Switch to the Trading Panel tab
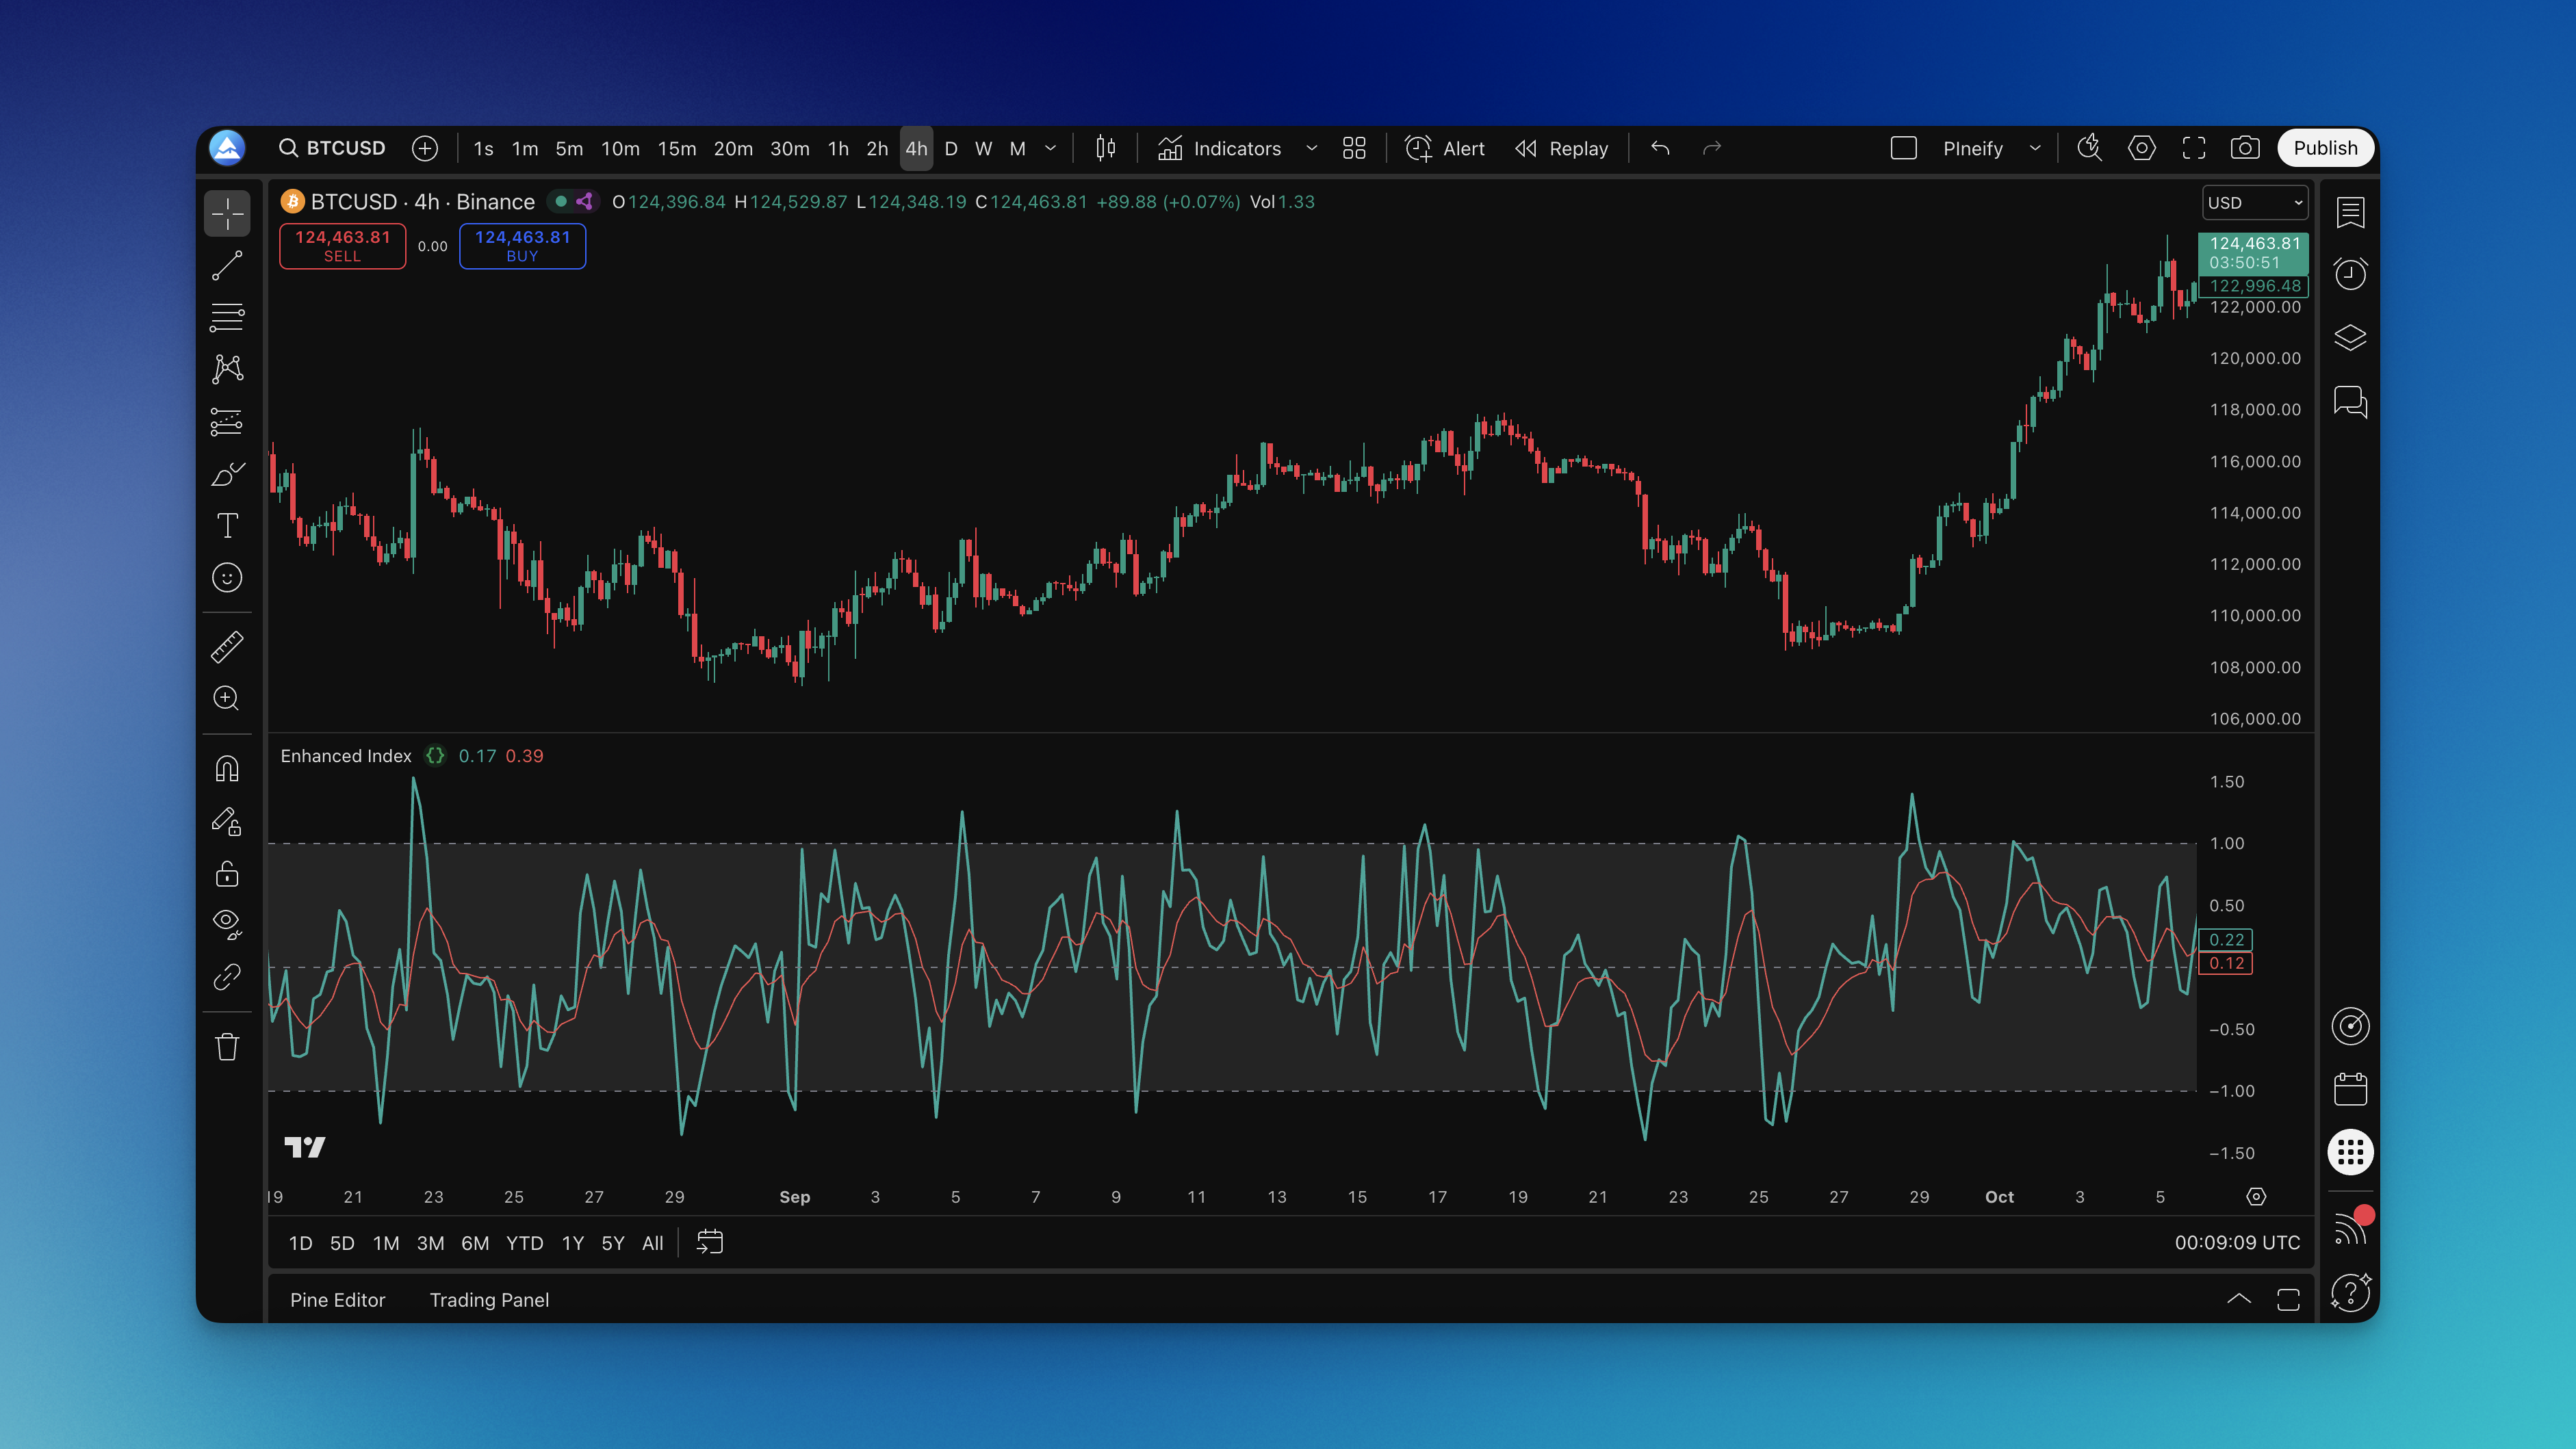Screen dimensions: 2576x1449 [489, 1299]
